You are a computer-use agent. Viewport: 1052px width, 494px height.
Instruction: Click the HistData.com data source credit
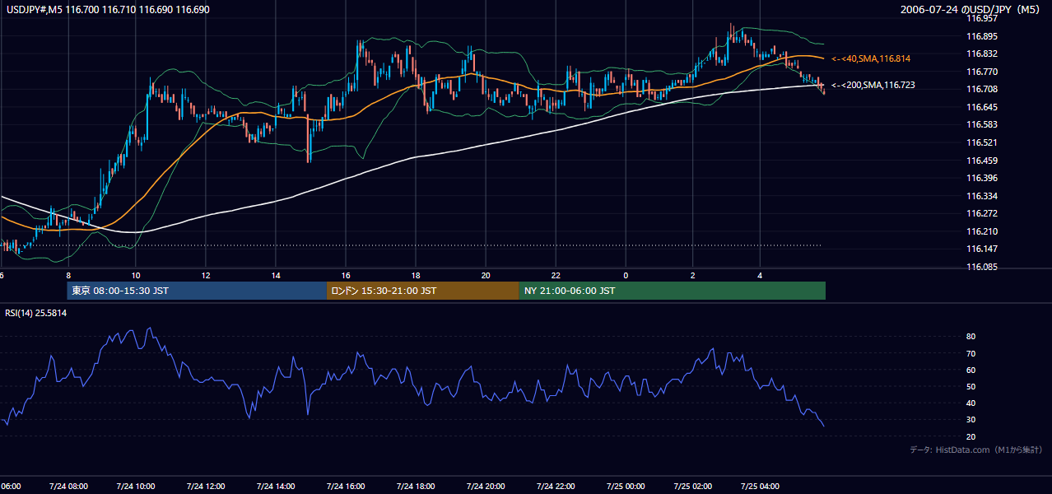976,450
